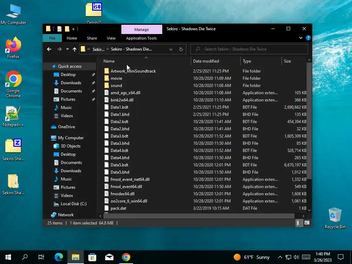Open the File menu tab

pyautogui.click(x=52, y=38)
